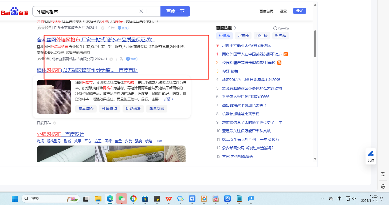Click the mesh cloth encyclopedia thumbnail
389x205 pixels.
pyautogui.click(x=54, y=97)
